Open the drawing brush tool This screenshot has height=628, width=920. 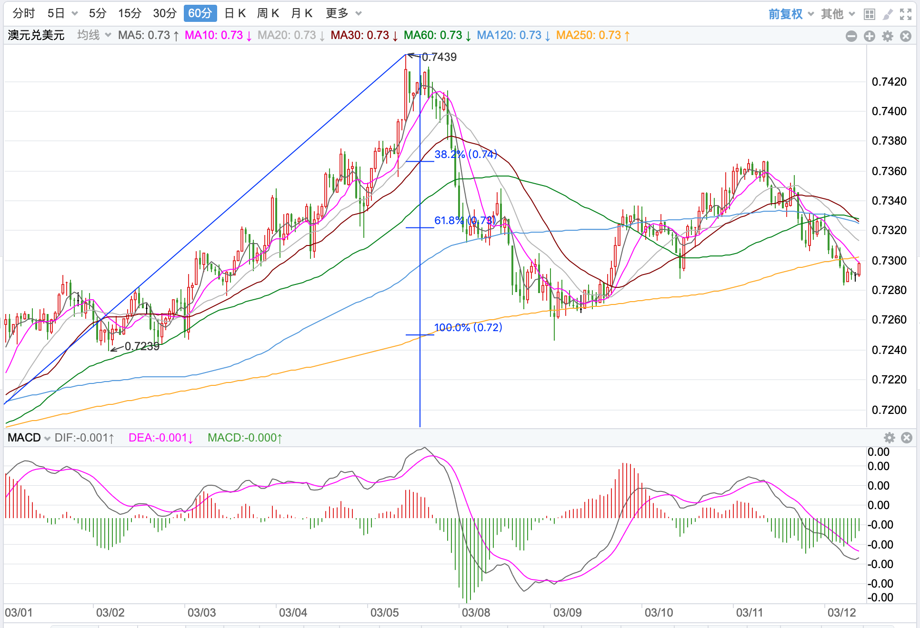click(x=888, y=14)
